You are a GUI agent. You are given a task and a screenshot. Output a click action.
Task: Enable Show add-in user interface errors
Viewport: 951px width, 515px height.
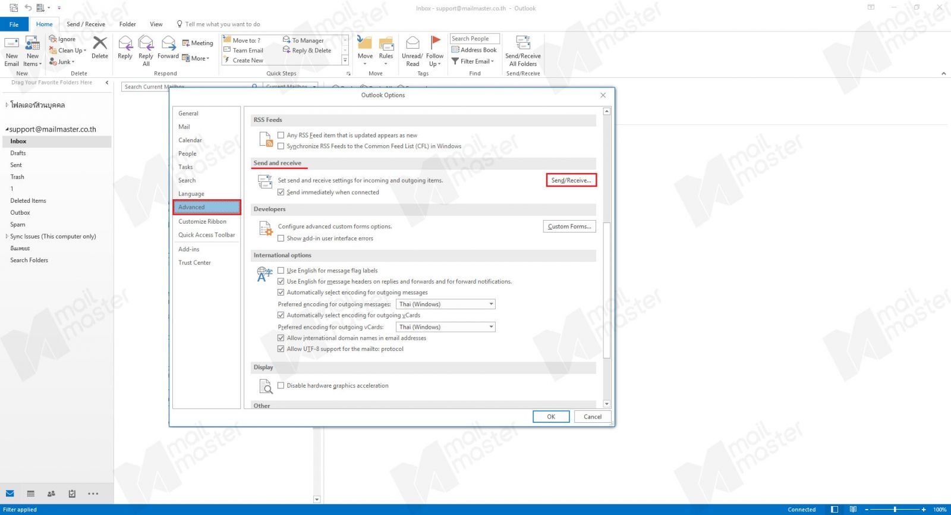click(x=281, y=238)
